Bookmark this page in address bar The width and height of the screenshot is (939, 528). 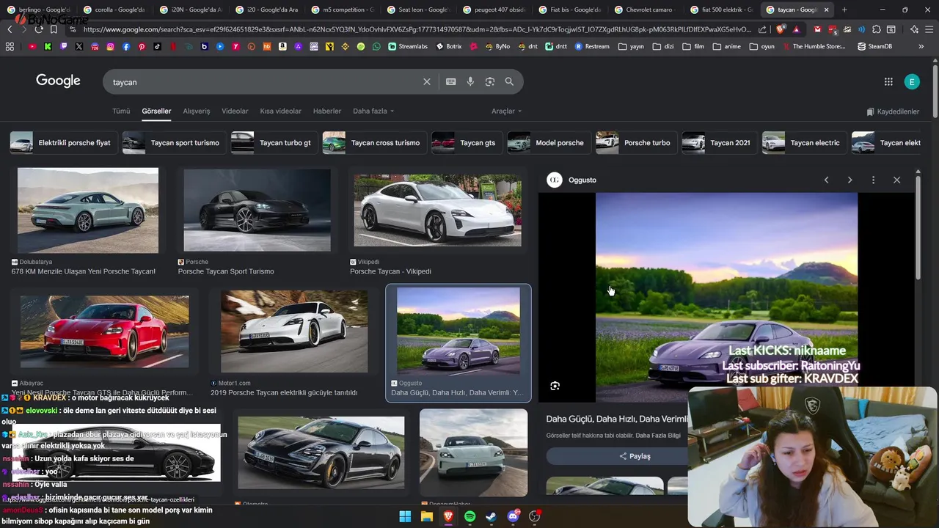54,29
